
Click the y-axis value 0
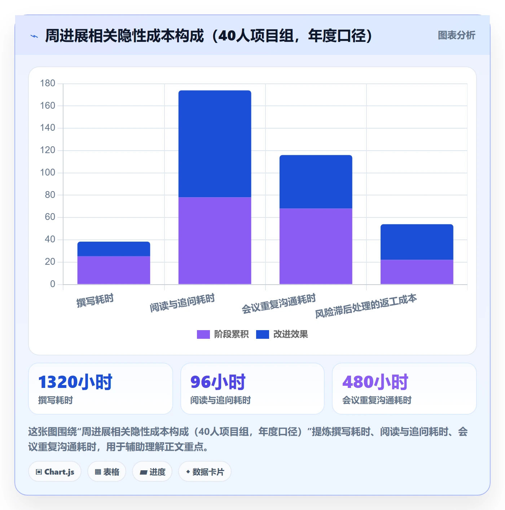(53, 284)
